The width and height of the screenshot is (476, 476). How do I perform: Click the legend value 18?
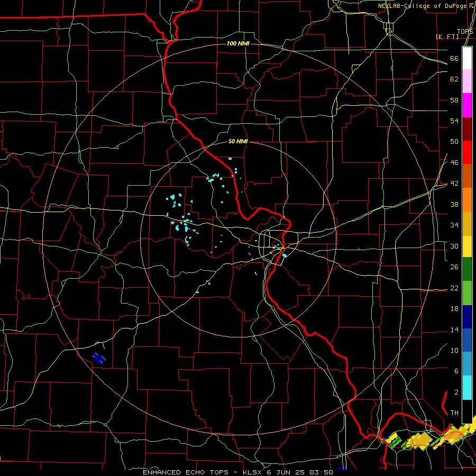point(454,309)
